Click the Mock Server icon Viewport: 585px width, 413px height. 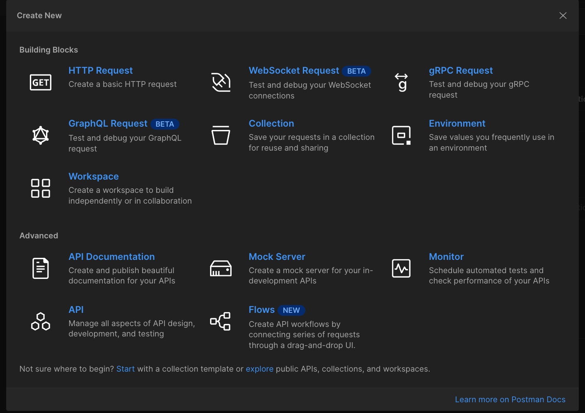click(x=221, y=268)
